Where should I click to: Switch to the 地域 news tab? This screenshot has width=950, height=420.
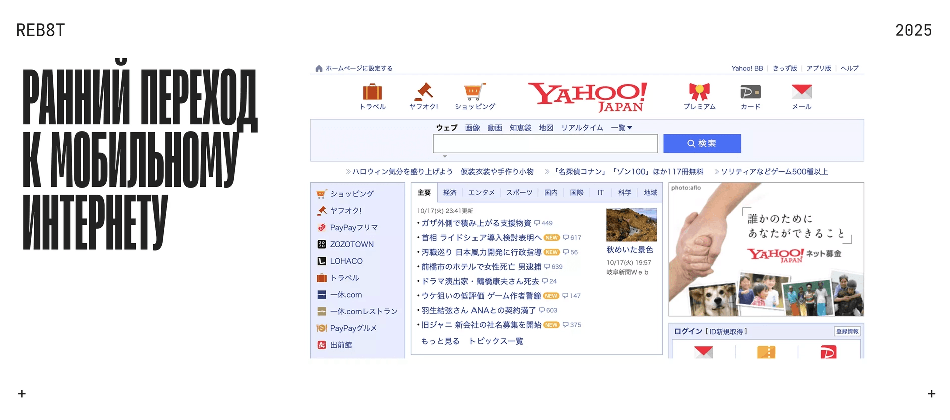pyautogui.click(x=650, y=193)
